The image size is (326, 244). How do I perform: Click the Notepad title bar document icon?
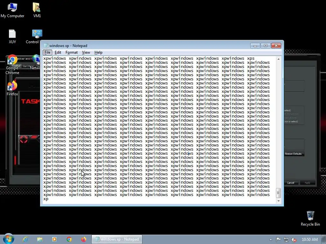(46, 45)
